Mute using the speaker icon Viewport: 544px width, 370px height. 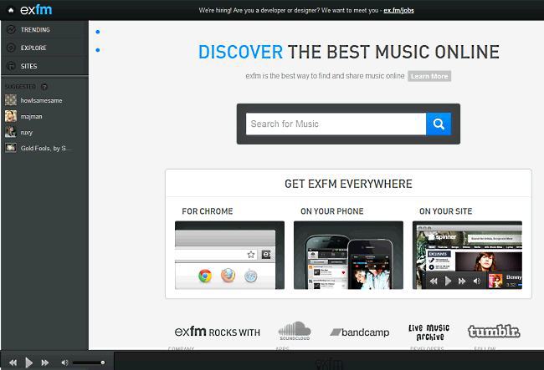pyautogui.click(x=64, y=362)
